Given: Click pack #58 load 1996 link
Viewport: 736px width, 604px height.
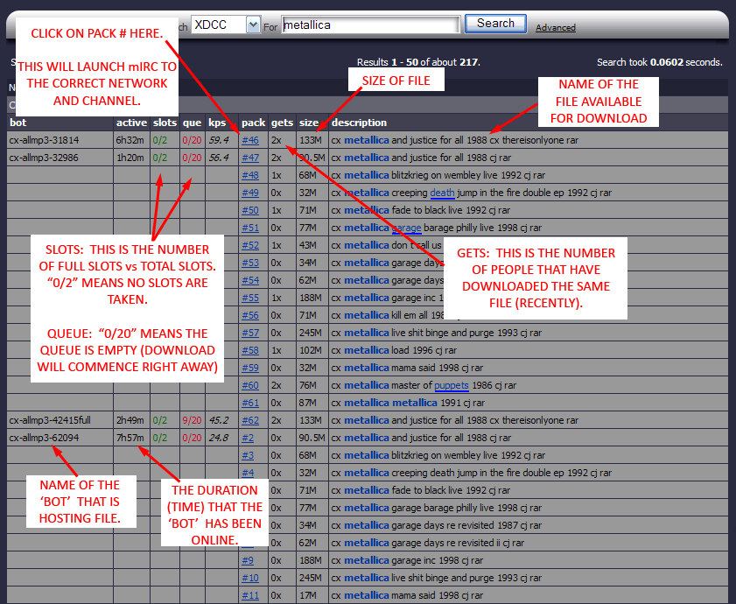Looking at the screenshot, I should pyautogui.click(x=250, y=350).
